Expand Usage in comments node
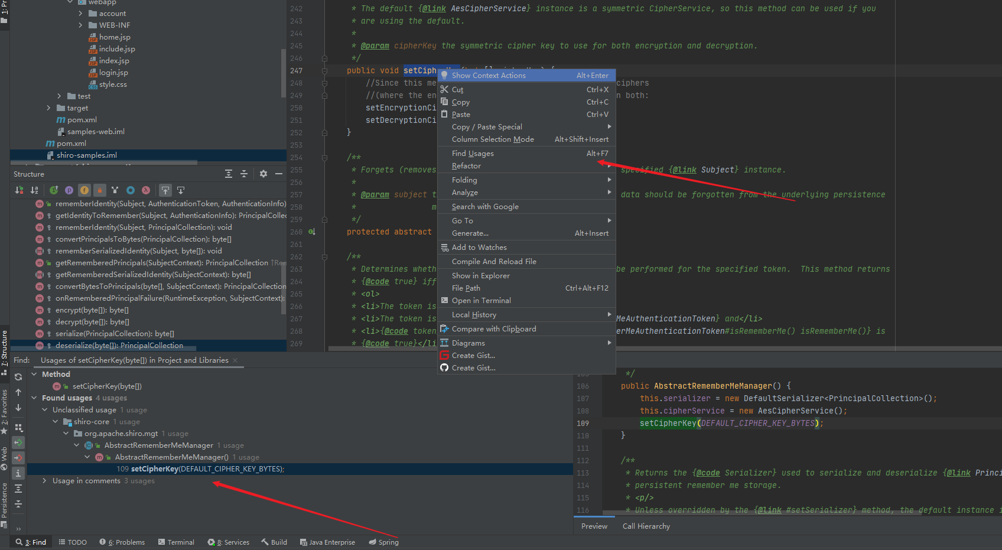Viewport: 1002px width, 550px height. [45, 481]
